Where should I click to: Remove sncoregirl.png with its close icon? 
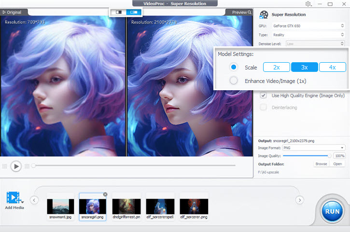click(105, 194)
